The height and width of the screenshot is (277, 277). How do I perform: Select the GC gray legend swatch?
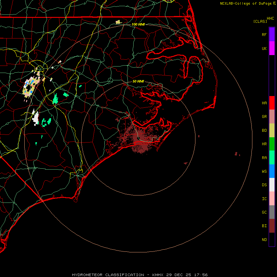coord(272,212)
